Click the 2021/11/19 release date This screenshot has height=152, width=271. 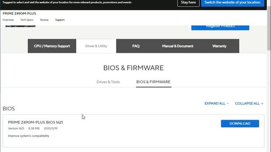point(51,128)
